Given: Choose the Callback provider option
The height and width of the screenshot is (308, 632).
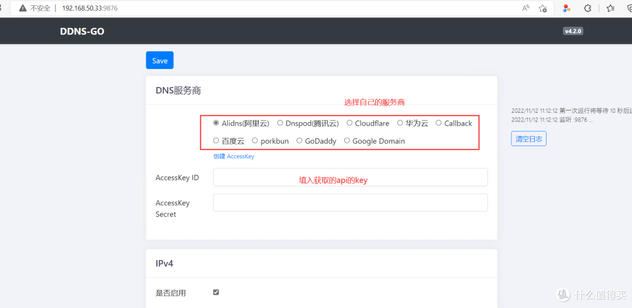Looking at the screenshot, I should (x=438, y=123).
